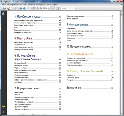Zoom in with the plus button

41,8
